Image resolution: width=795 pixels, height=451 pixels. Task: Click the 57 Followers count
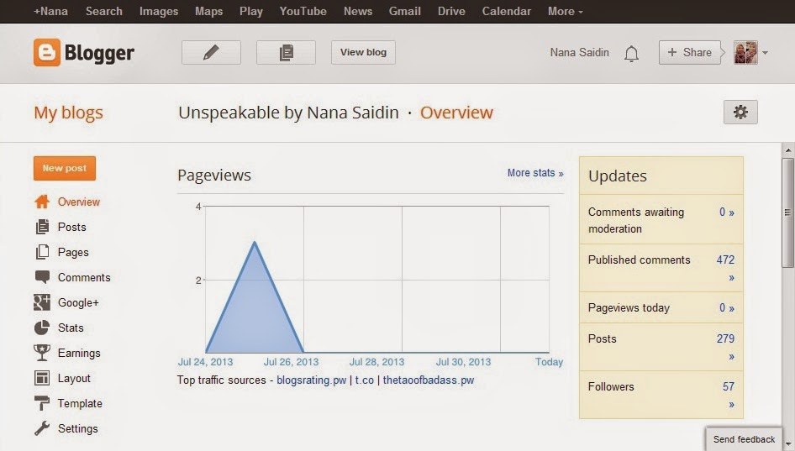point(729,386)
